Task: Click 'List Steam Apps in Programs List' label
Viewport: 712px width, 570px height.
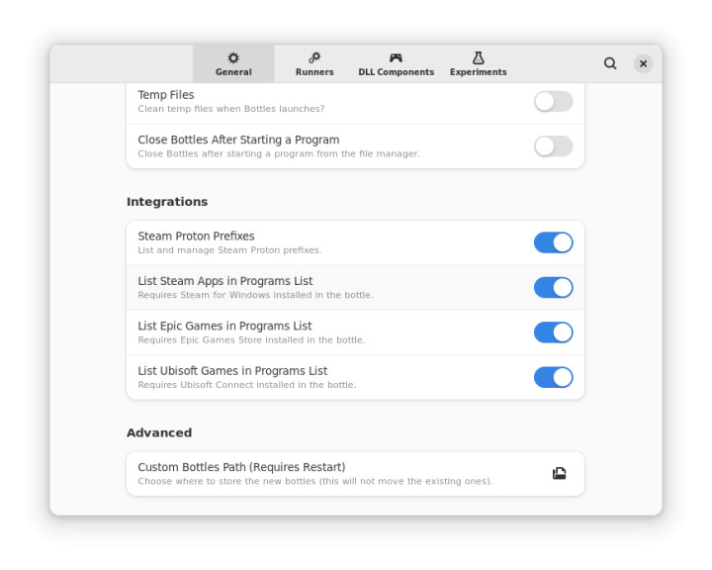Action: tap(224, 281)
